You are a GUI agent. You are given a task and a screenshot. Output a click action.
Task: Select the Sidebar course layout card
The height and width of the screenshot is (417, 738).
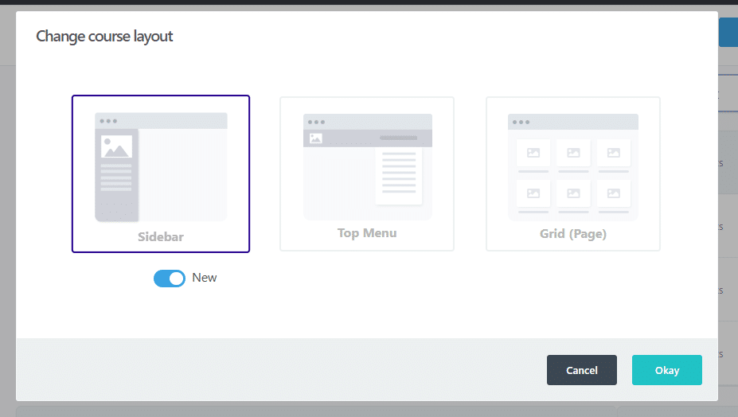[161, 173]
